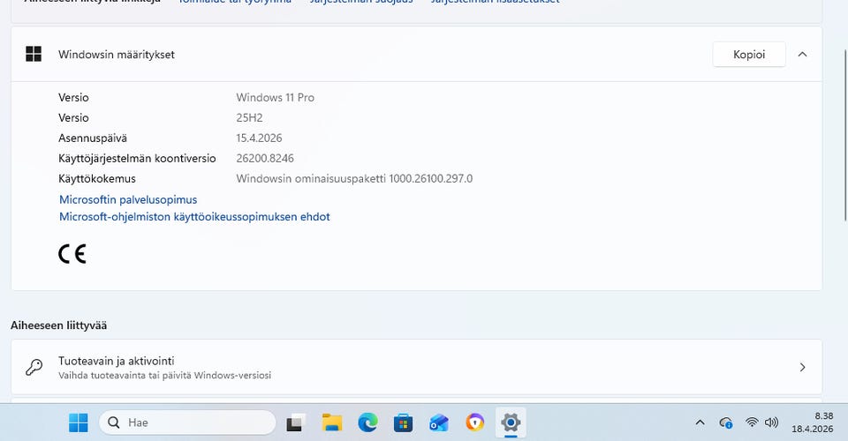Click the chevron on the Tuoteavain ja aktivointi row
The width and height of the screenshot is (848, 441).
tap(803, 368)
